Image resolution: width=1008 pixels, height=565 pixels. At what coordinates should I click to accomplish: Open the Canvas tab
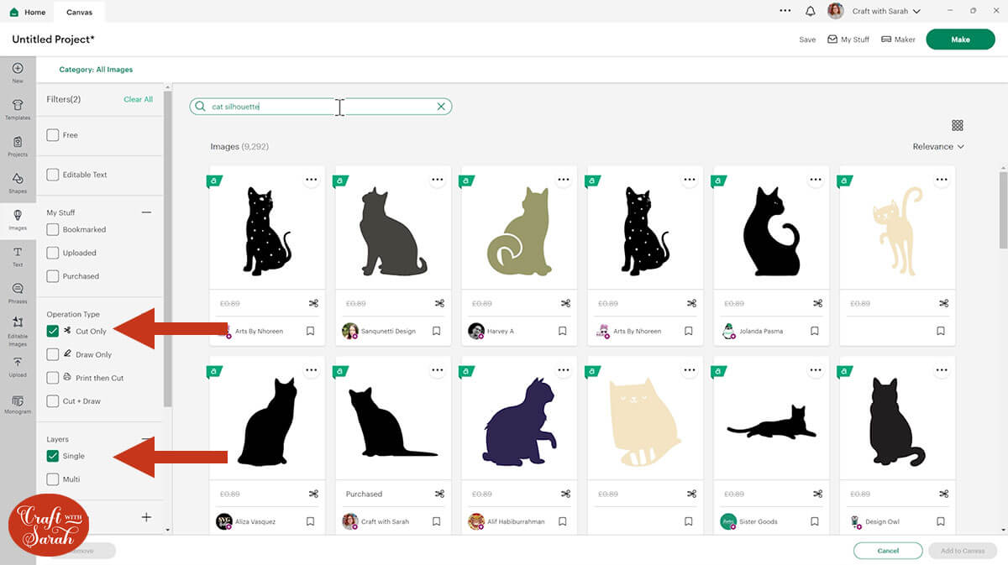(x=80, y=12)
